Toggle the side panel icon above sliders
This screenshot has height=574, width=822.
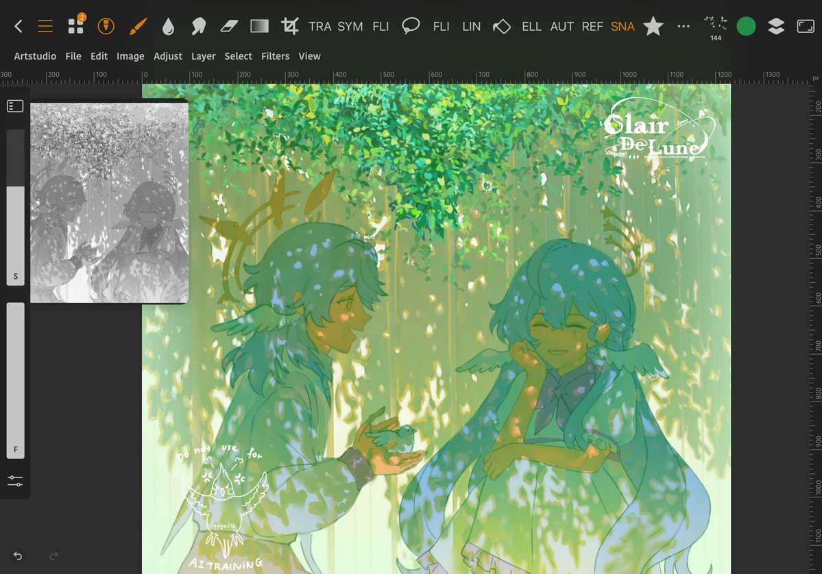[15, 105]
